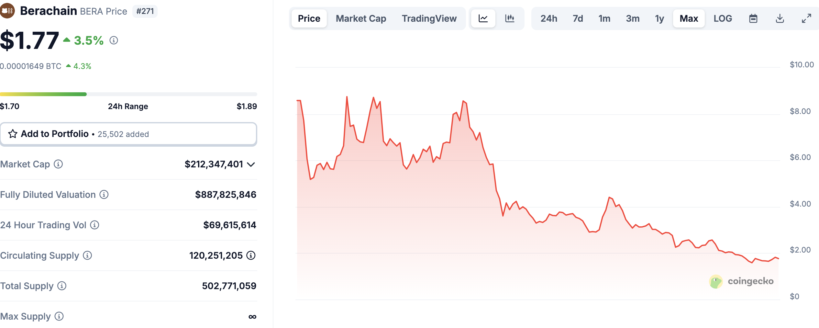
Task: Select the Market Cap chart tab
Action: coord(361,18)
